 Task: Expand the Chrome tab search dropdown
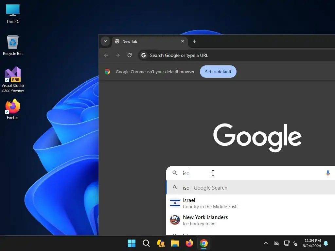tap(105, 41)
